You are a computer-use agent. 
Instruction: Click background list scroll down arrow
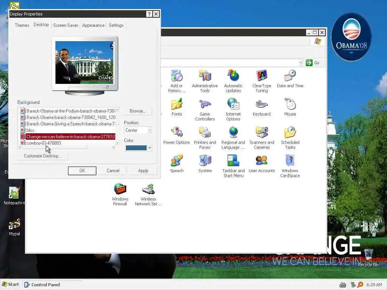click(x=118, y=143)
